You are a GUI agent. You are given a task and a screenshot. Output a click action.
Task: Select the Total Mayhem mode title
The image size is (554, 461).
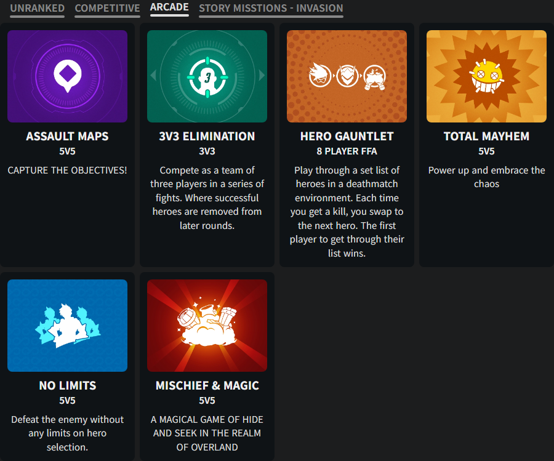click(486, 137)
